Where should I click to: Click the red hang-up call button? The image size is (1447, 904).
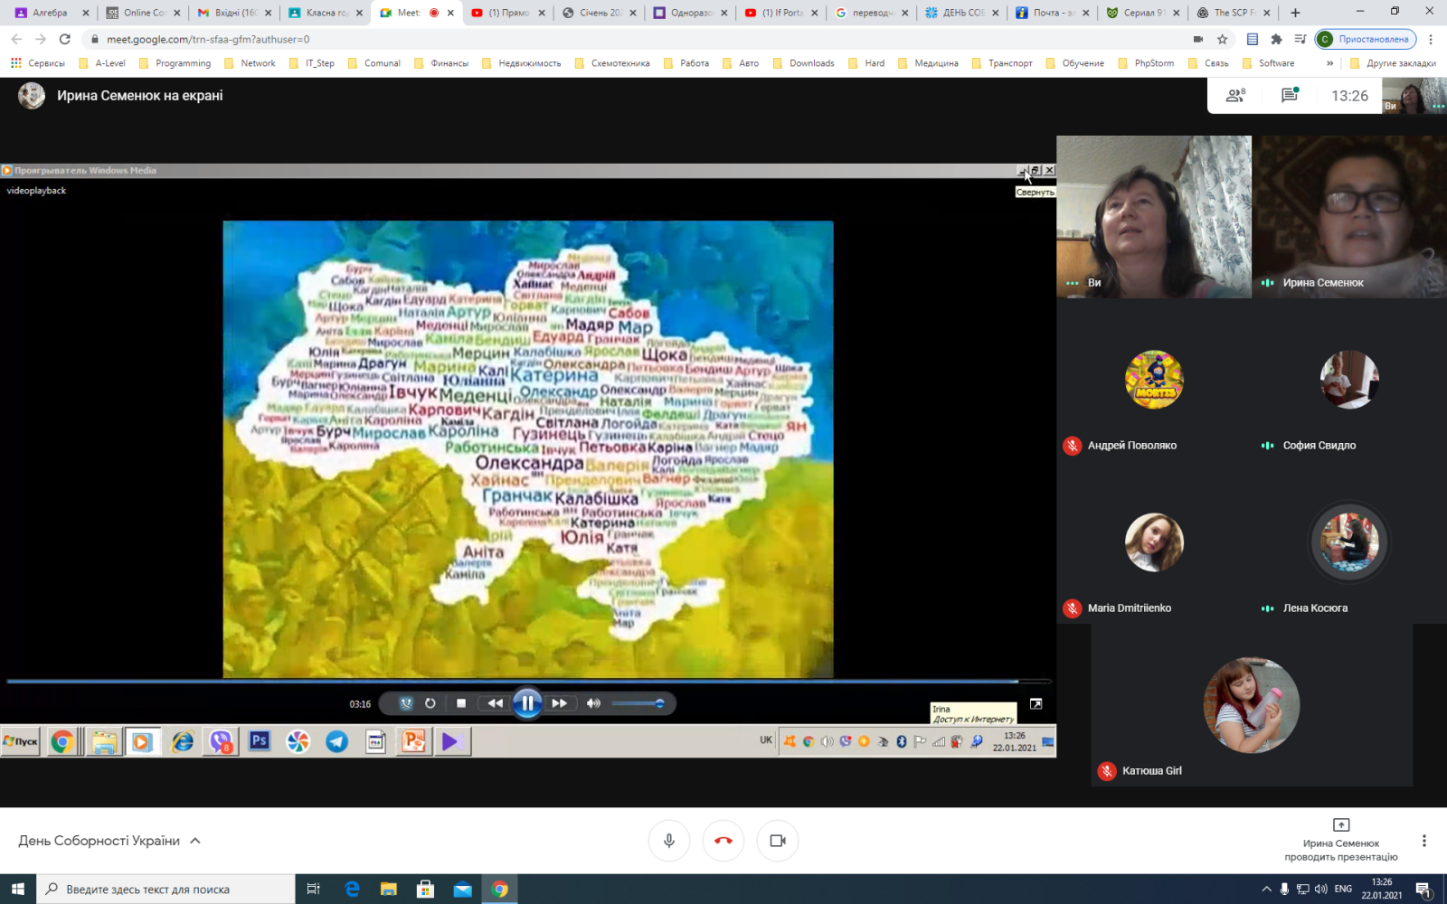point(723,841)
